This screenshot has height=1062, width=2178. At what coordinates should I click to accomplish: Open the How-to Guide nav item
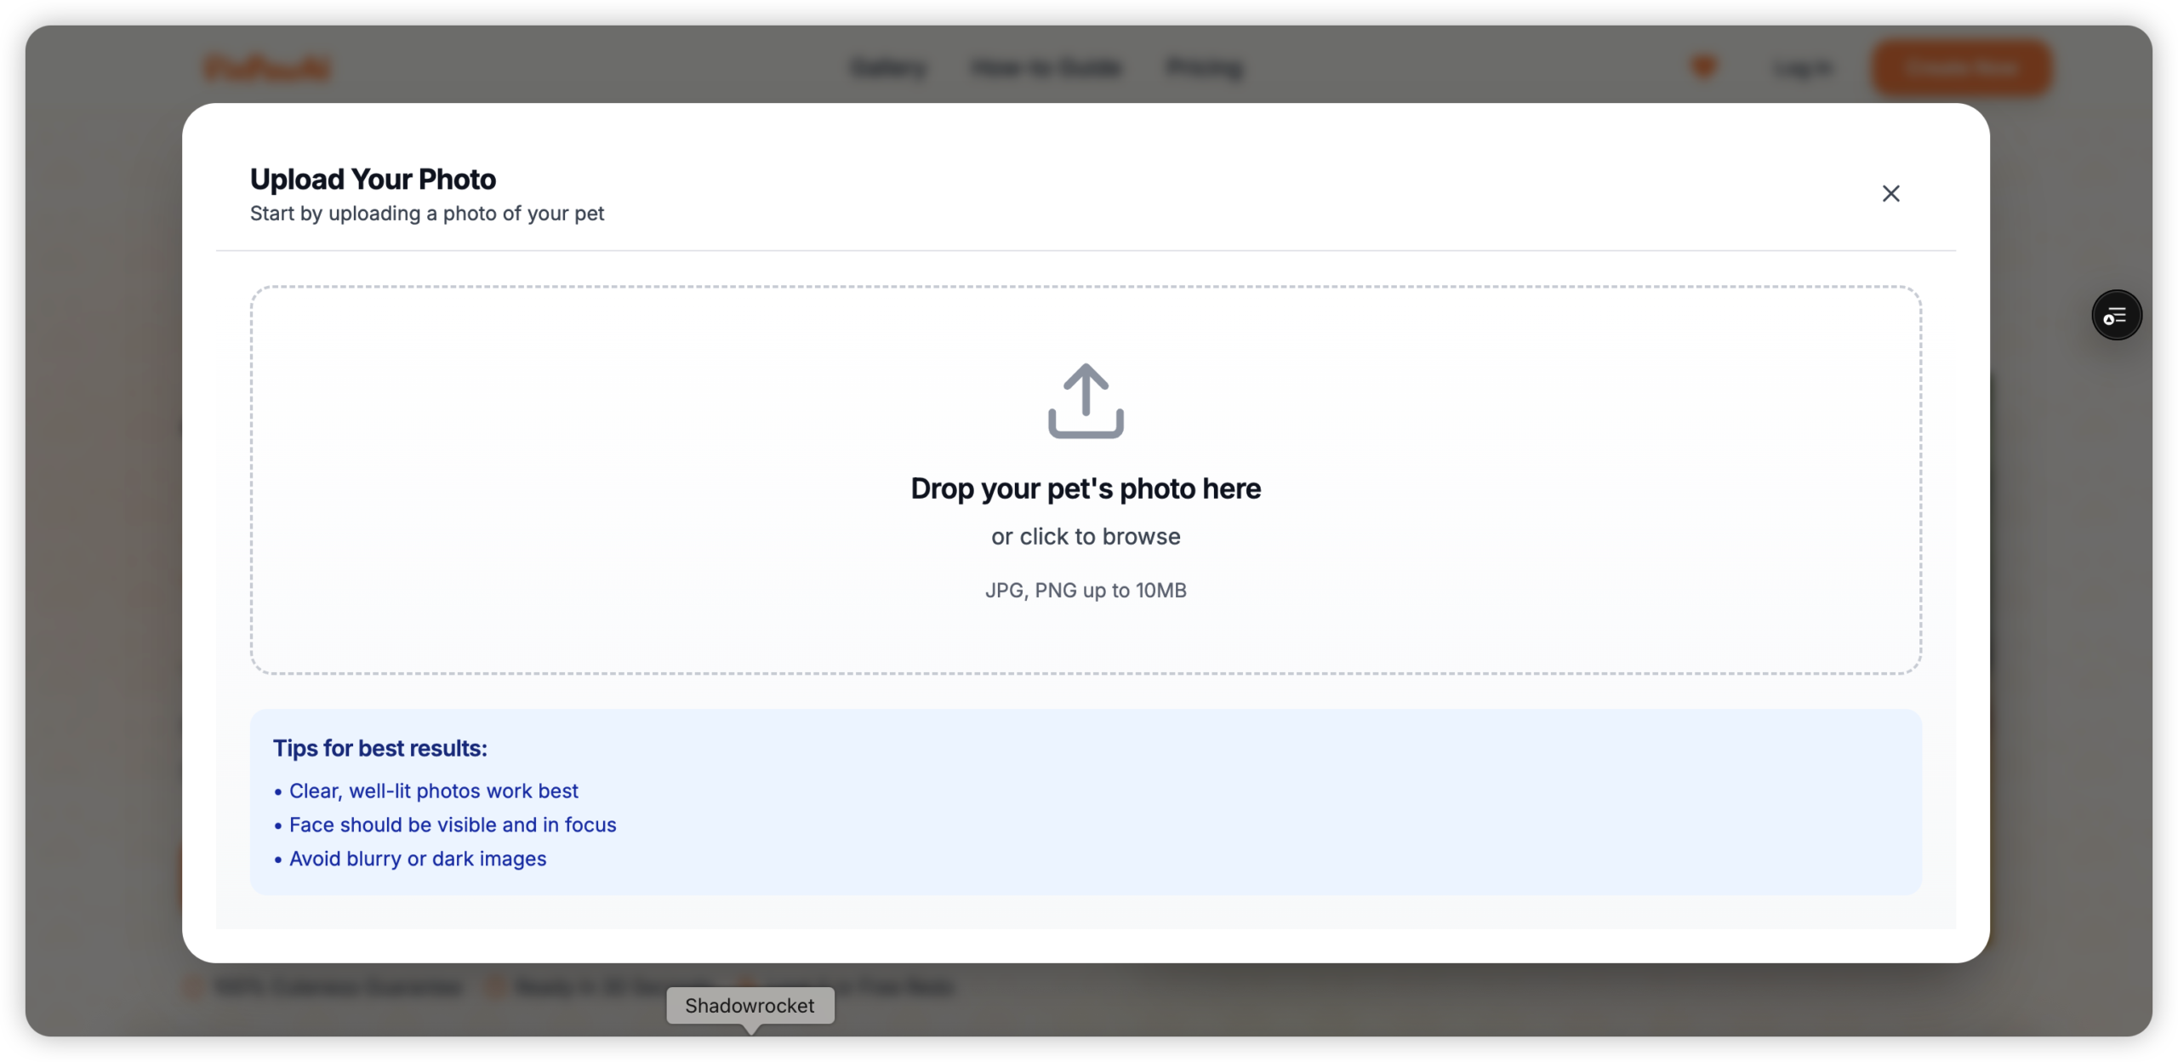[x=1046, y=68]
